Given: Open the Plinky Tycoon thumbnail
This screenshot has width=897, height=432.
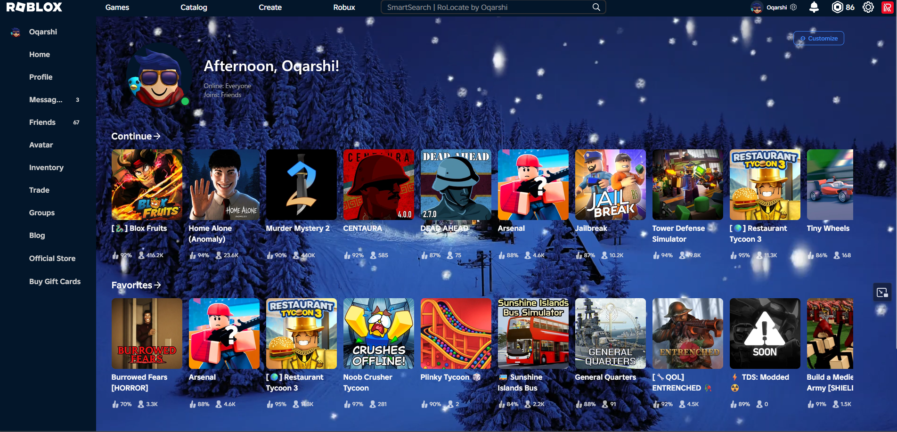Looking at the screenshot, I should (x=456, y=334).
